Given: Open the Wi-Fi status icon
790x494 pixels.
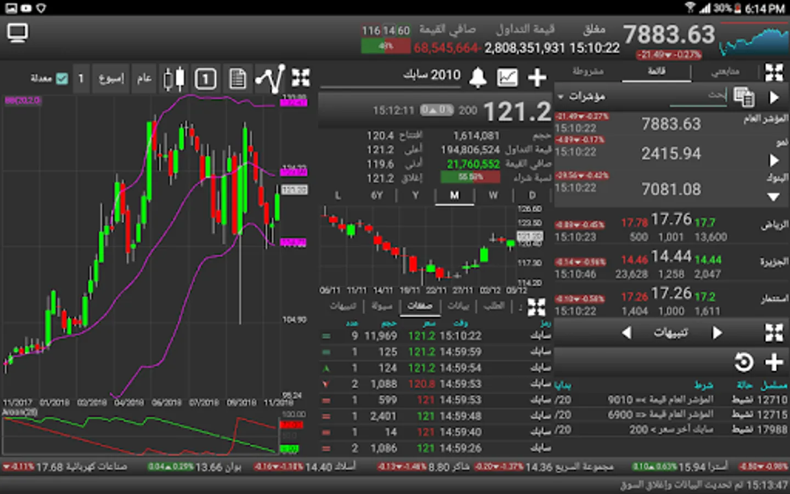Looking at the screenshot, I should [690, 8].
